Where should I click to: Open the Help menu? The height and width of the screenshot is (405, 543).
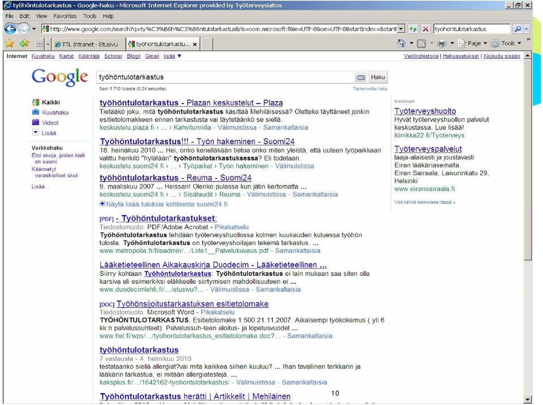108,16
